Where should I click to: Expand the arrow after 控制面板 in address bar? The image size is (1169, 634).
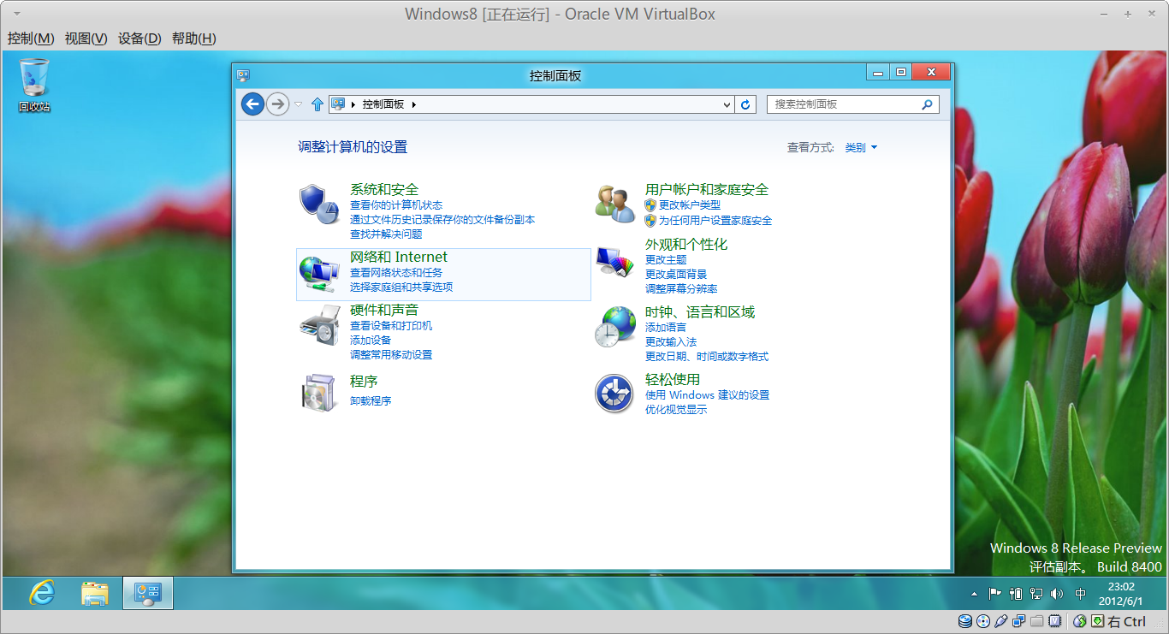(x=414, y=104)
